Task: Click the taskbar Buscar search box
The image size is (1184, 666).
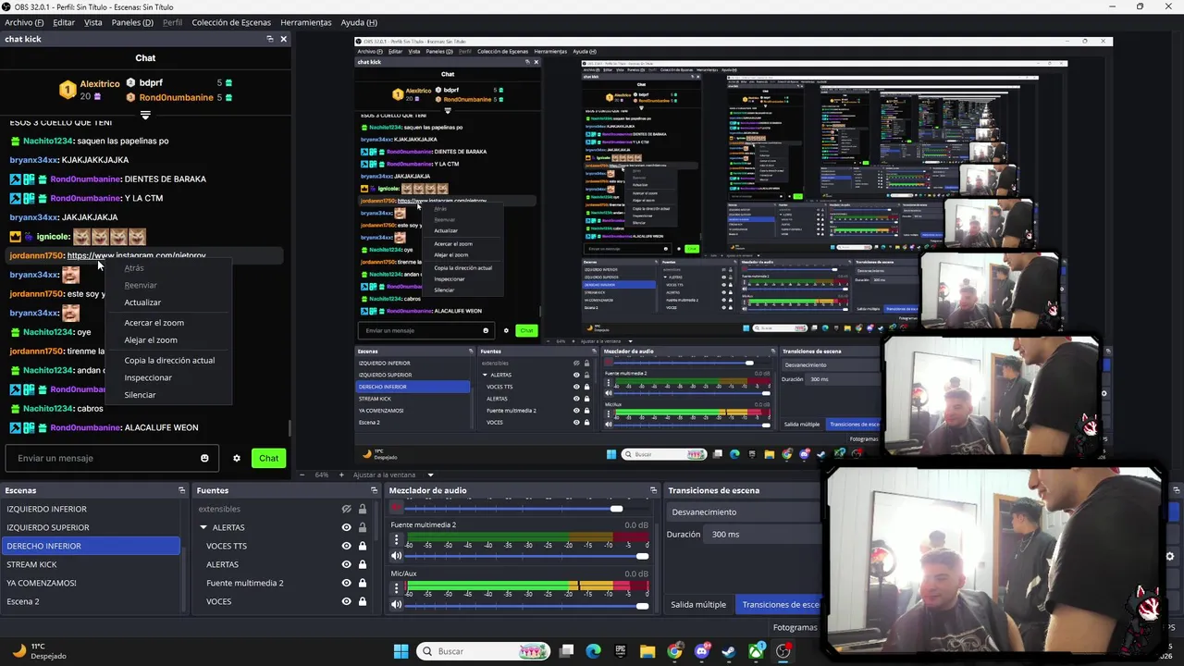Action: pyautogui.click(x=484, y=651)
